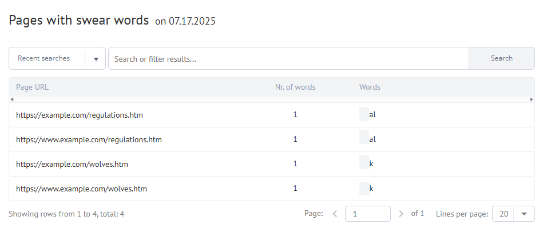Screen dimensions: 543x248
Task: Reveal censored word in first row
Action: [x=364, y=115]
